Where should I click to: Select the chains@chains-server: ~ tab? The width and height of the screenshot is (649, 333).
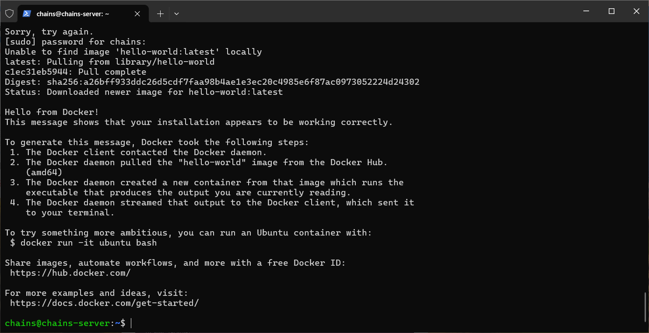[x=74, y=14]
